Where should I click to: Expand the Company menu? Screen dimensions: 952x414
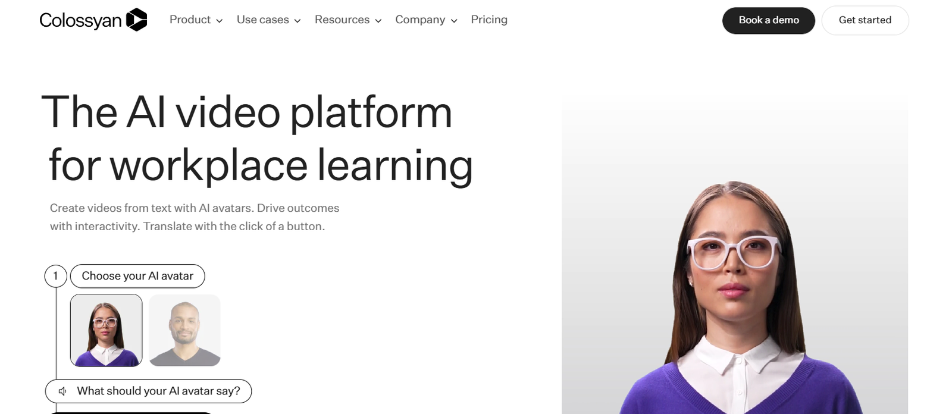point(426,20)
